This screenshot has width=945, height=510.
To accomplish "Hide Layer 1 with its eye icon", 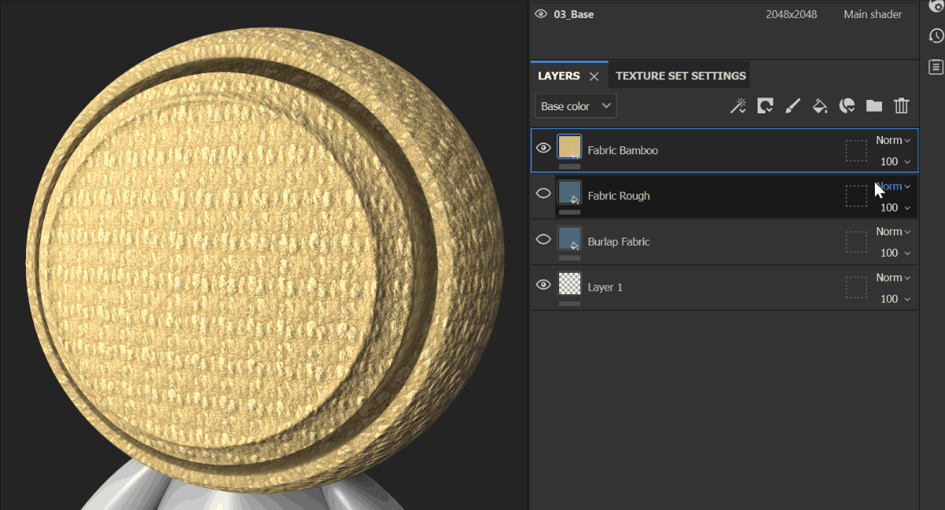I will pyautogui.click(x=543, y=285).
